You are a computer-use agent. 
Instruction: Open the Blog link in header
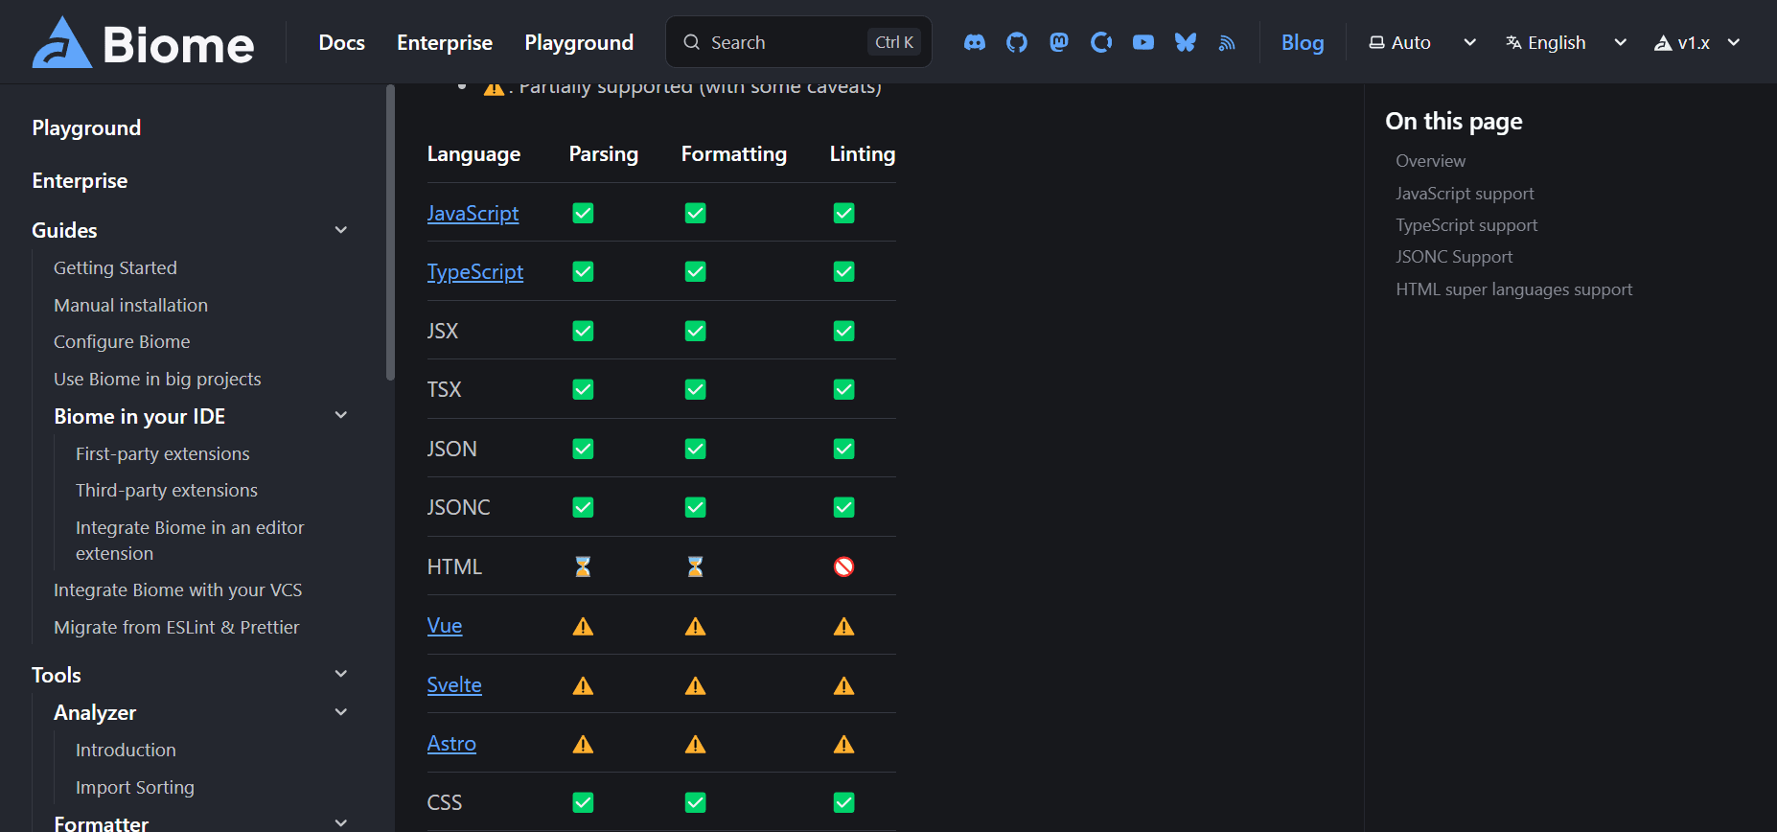click(1303, 42)
